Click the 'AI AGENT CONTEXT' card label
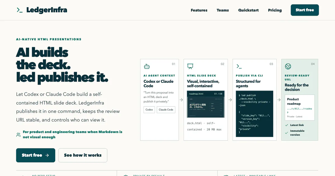The width and height of the screenshot is (335, 176). click(x=159, y=76)
